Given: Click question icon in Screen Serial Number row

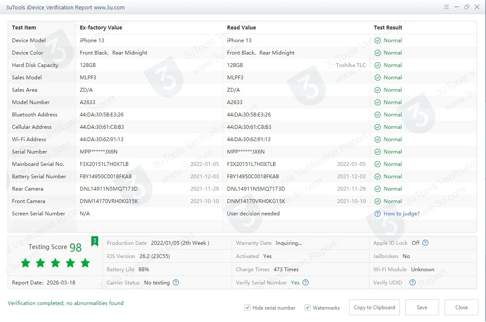Looking at the screenshot, I should click(x=378, y=214).
